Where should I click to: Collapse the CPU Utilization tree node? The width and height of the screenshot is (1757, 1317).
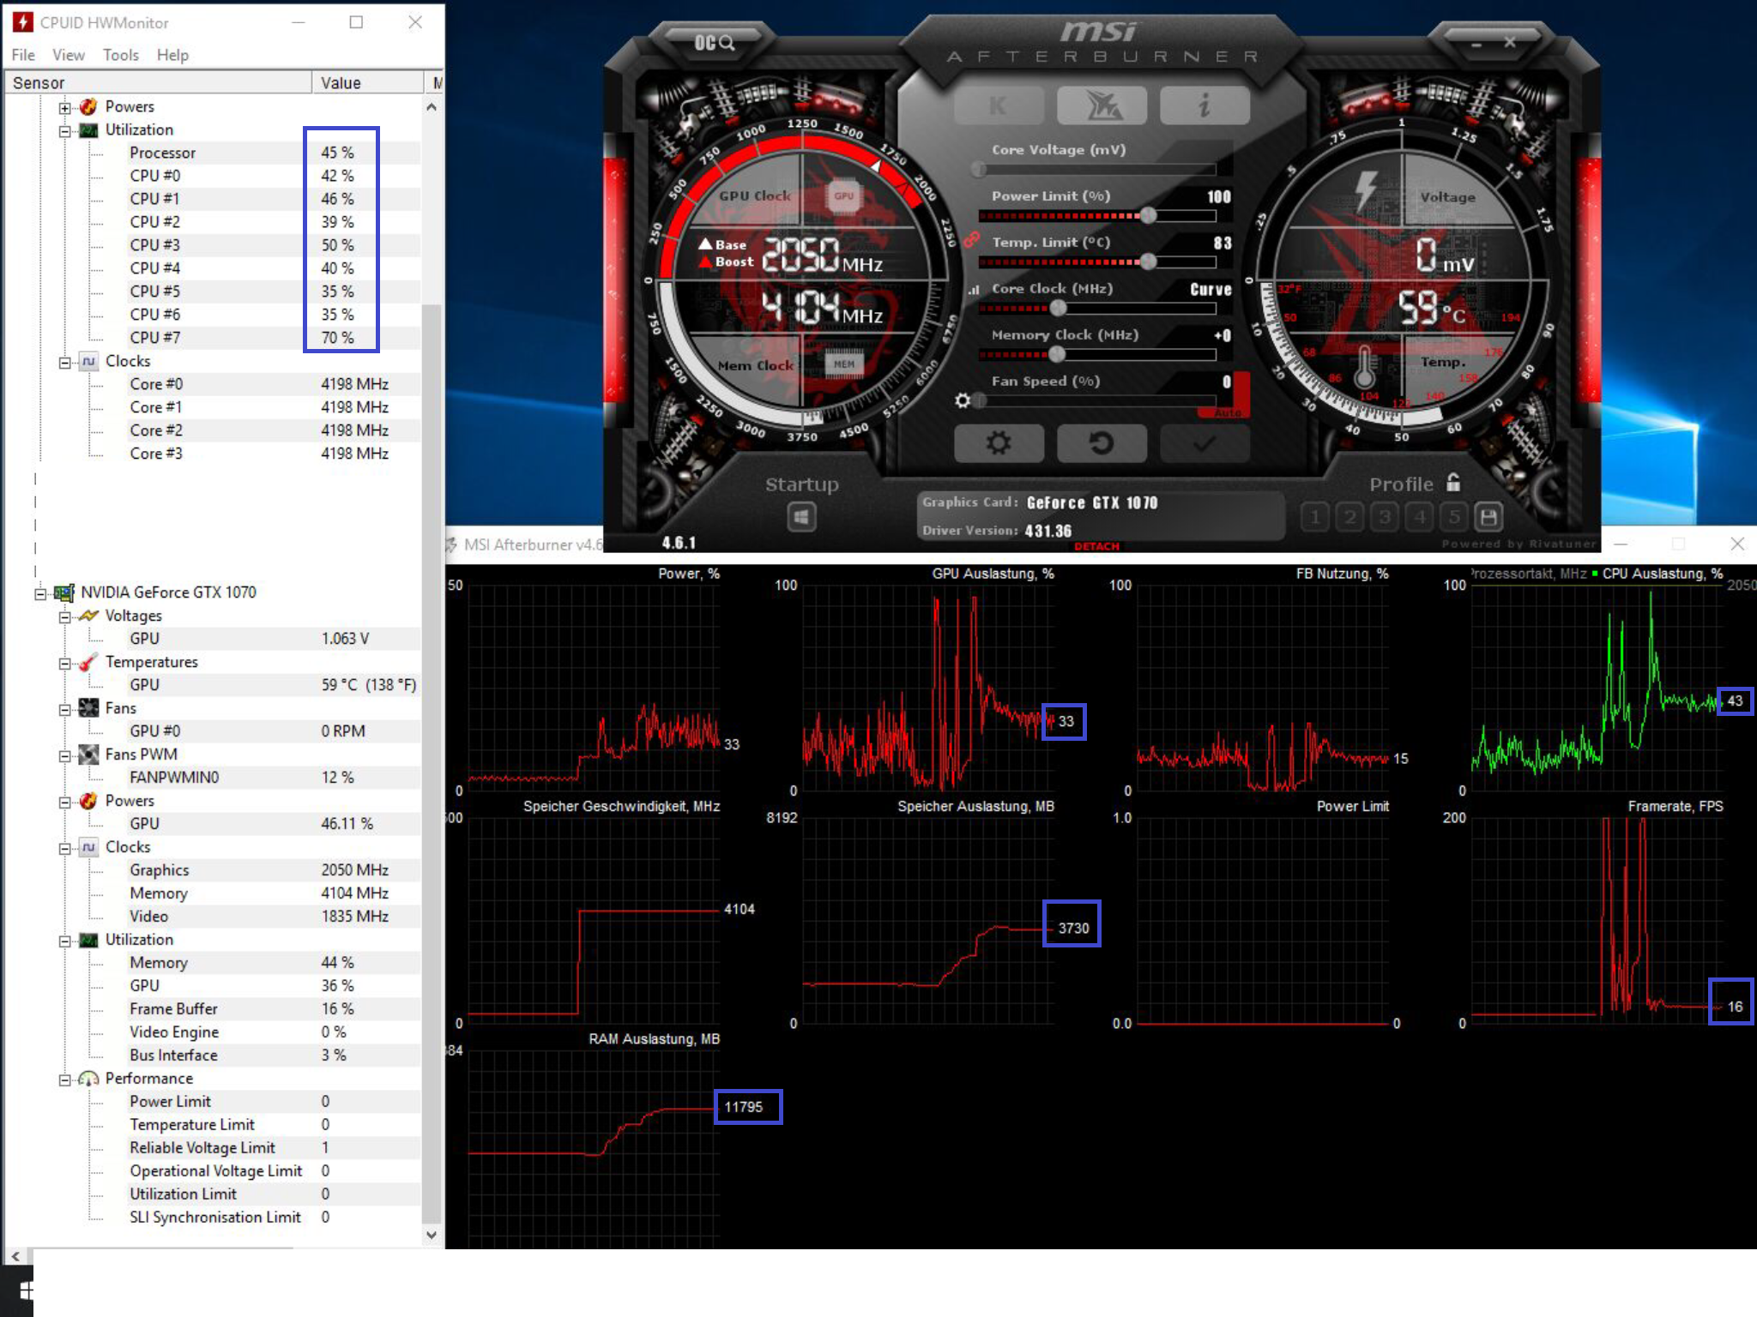click(x=65, y=130)
